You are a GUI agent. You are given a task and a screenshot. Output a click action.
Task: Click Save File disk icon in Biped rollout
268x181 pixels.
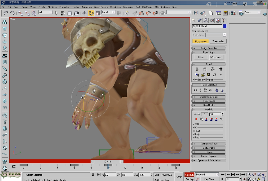[x=208, y=75]
